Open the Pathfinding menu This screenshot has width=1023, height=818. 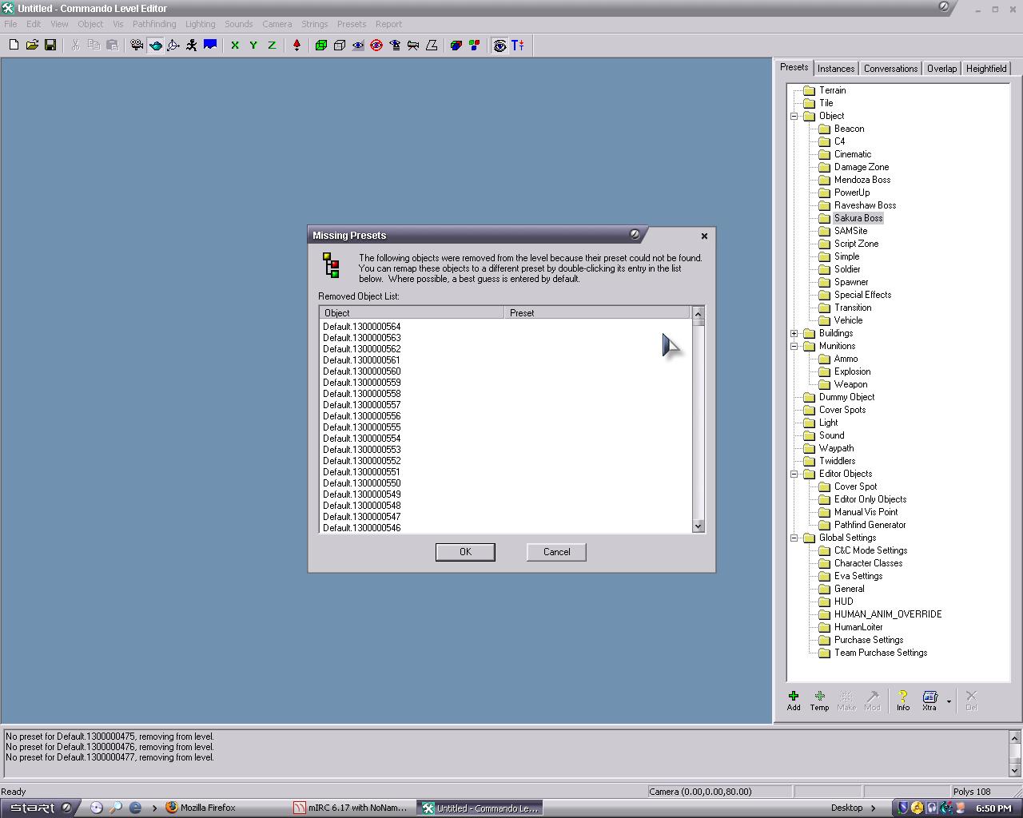click(154, 24)
